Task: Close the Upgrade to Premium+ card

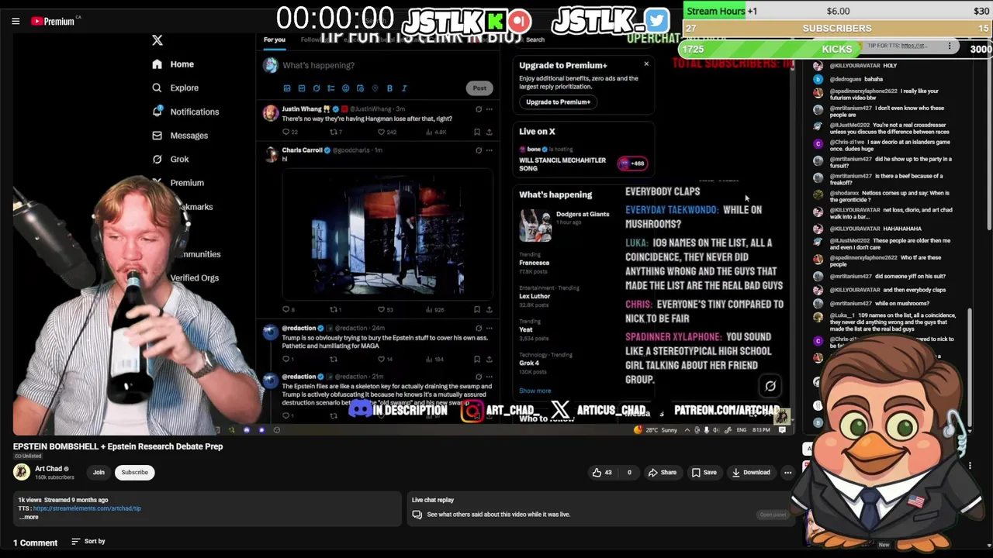Action: 646,64
